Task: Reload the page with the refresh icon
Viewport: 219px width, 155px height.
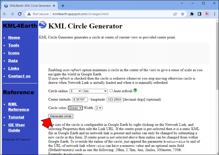Action: tap(20, 14)
